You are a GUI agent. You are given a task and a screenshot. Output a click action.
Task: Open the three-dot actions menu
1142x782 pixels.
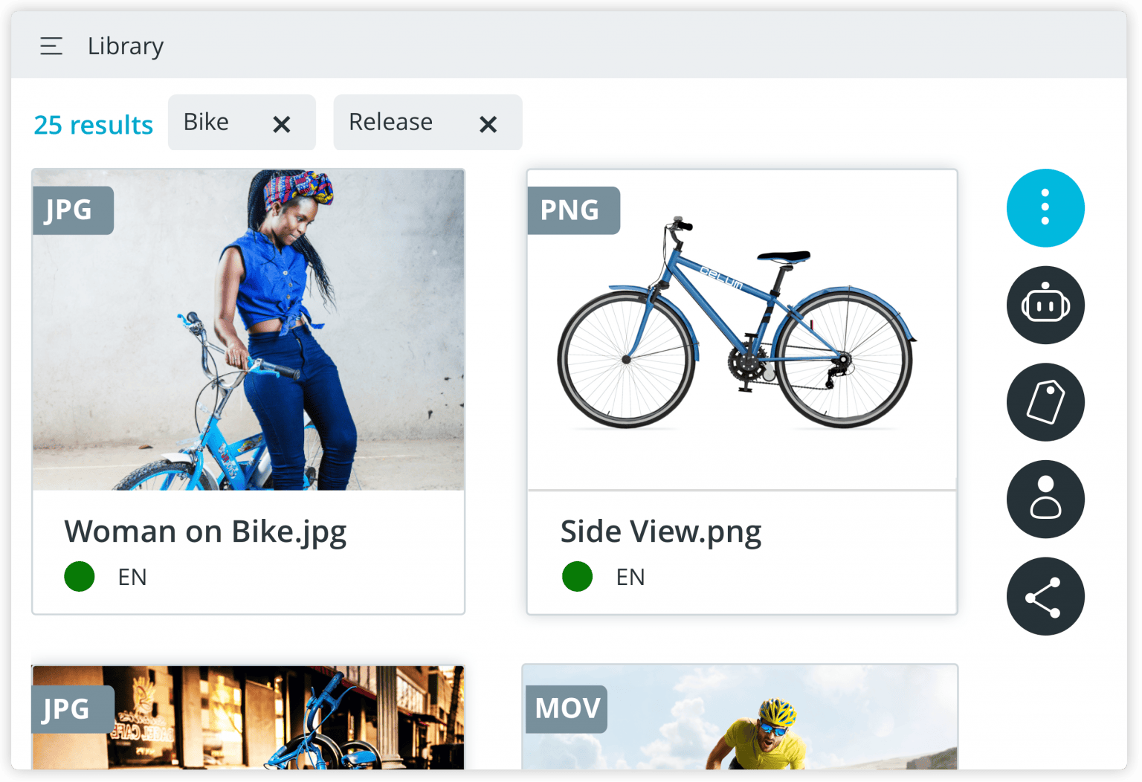click(x=1045, y=207)
